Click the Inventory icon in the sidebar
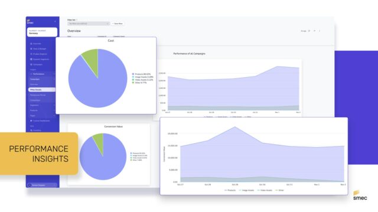 [31, 130]
